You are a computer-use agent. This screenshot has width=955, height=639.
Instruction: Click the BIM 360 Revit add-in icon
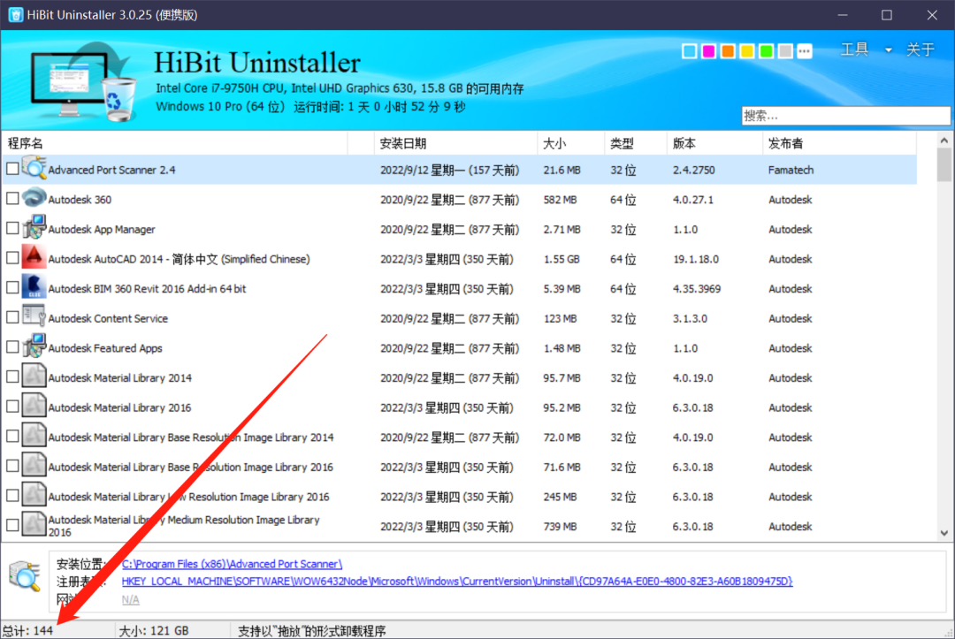(x=34, y=287)
